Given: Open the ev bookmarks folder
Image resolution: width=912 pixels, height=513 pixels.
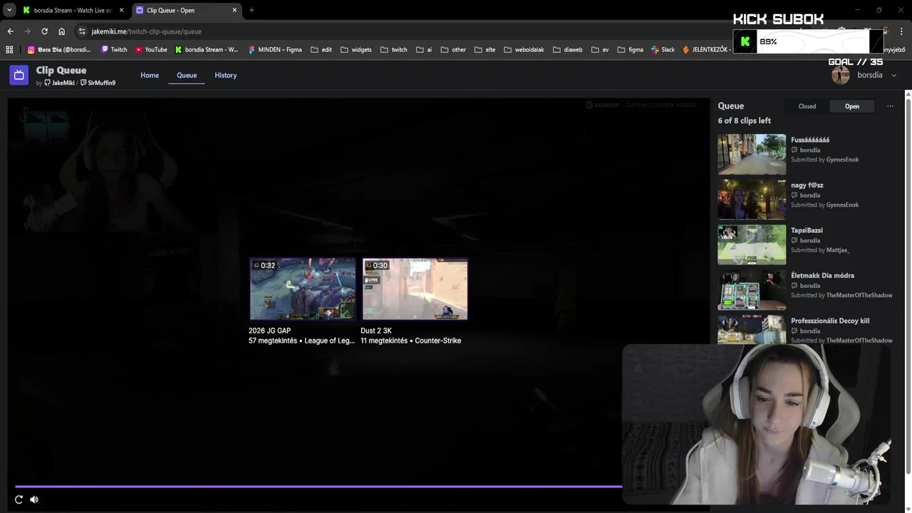Looking at the screenshot, I should (x=600, y=50).
